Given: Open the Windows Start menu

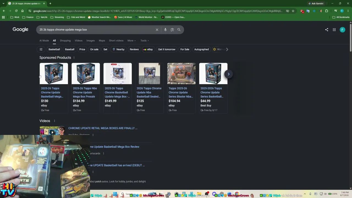Looking at the screenshot, I should coord(115,194).
